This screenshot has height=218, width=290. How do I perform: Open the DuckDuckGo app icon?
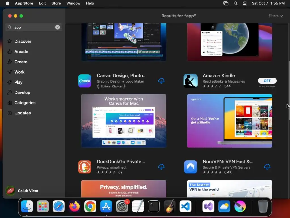pos(85,167)
